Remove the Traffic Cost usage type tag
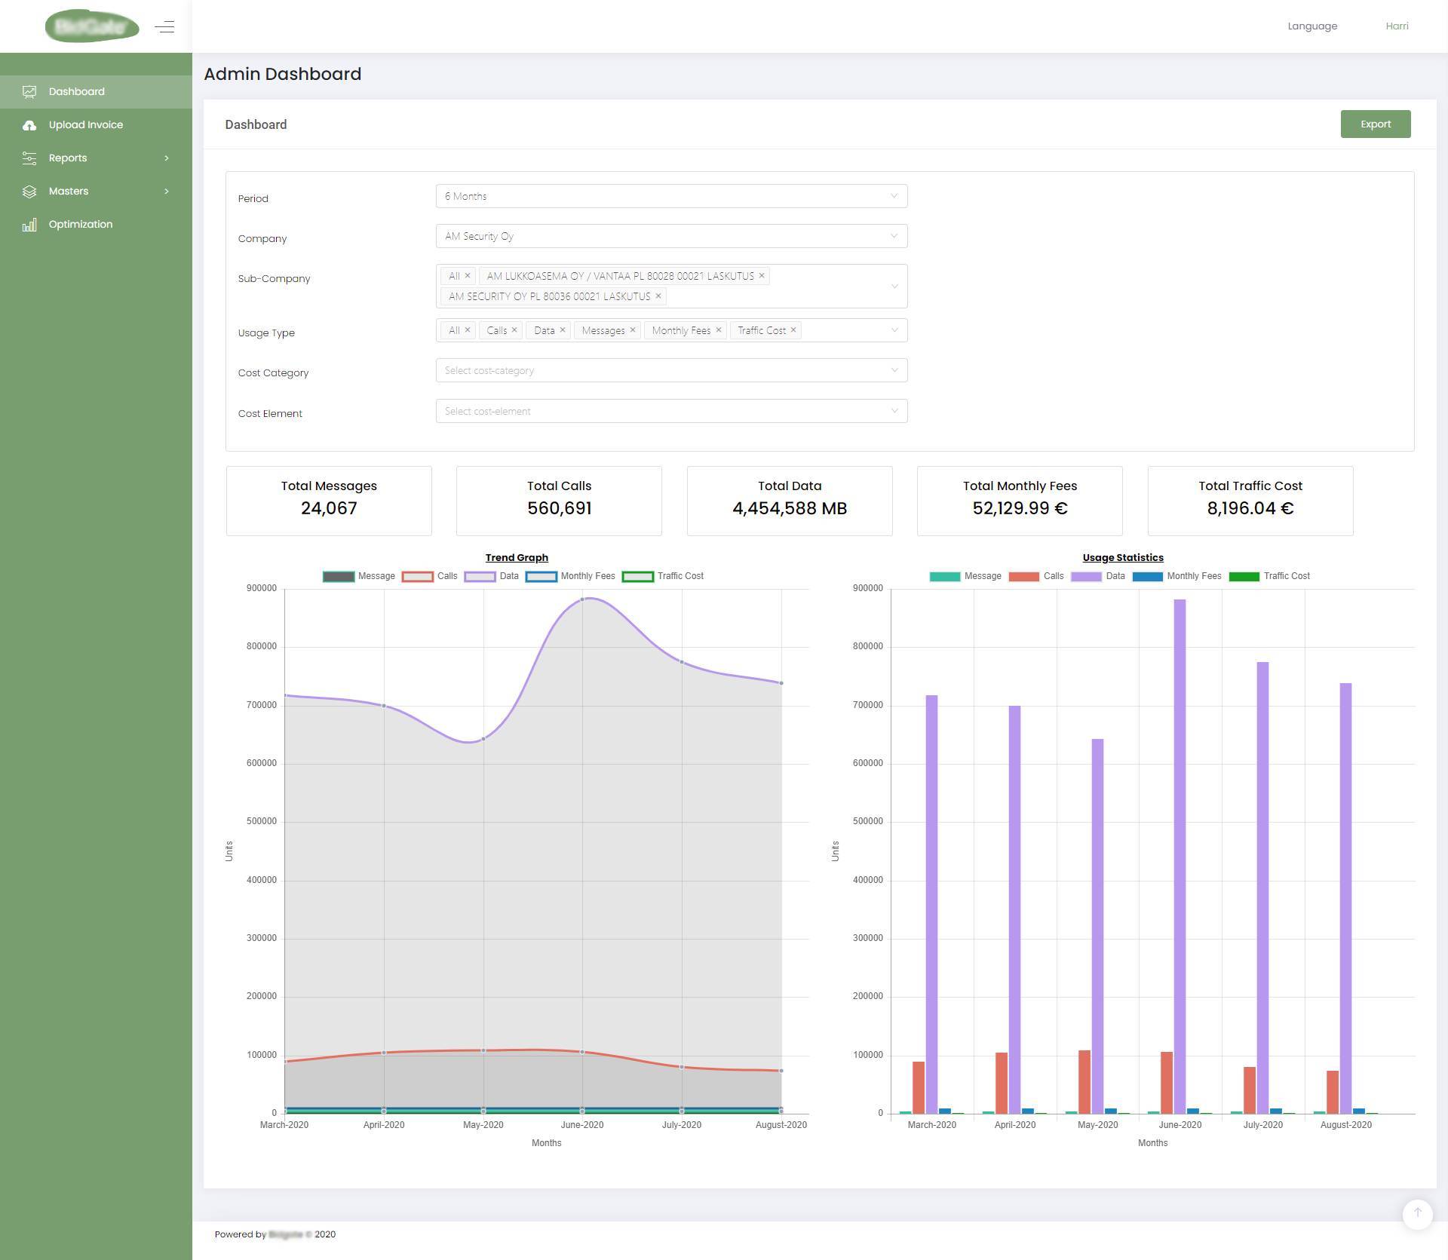The height and width of the screenshot is (1260, 1448). [x=793, y=330]
